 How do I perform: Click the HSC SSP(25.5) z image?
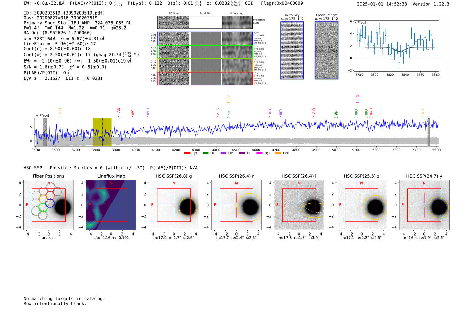[362, 205]
